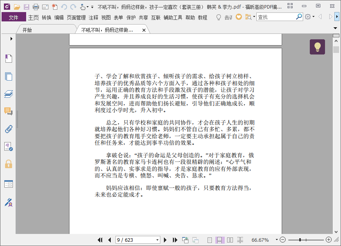Print the document with the printer icon
The width and height of the screenshot is (341, 246).
pyautogui.click(x=36, y=7)
